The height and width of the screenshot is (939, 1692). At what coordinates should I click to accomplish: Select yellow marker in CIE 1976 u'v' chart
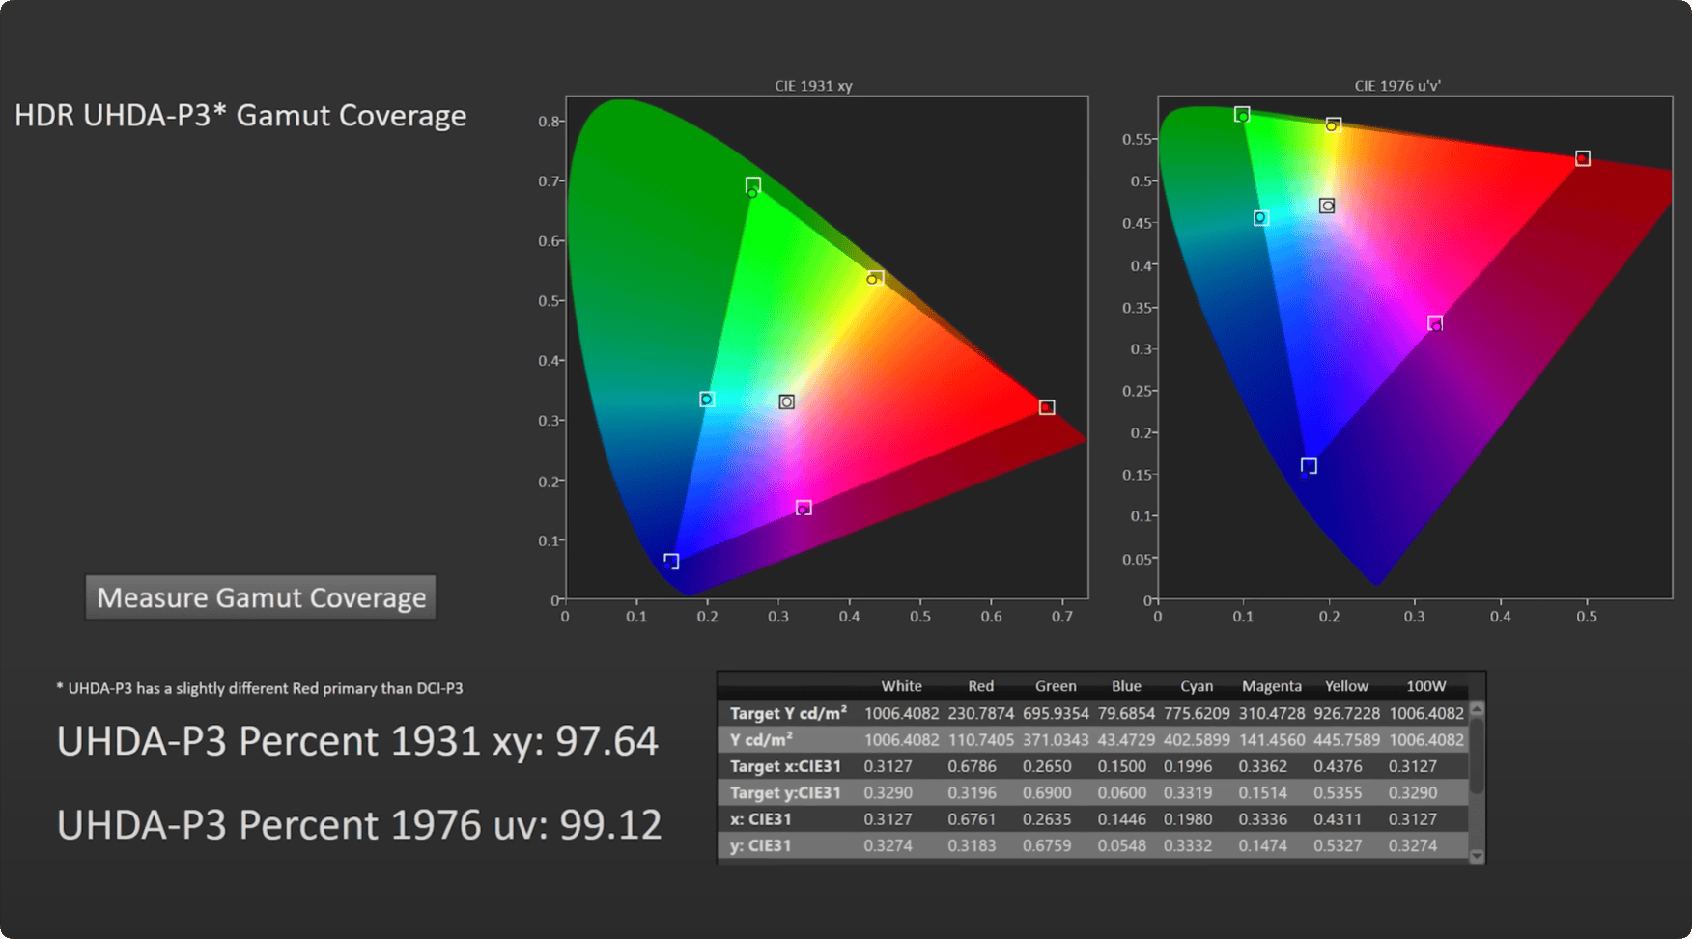1333,124
